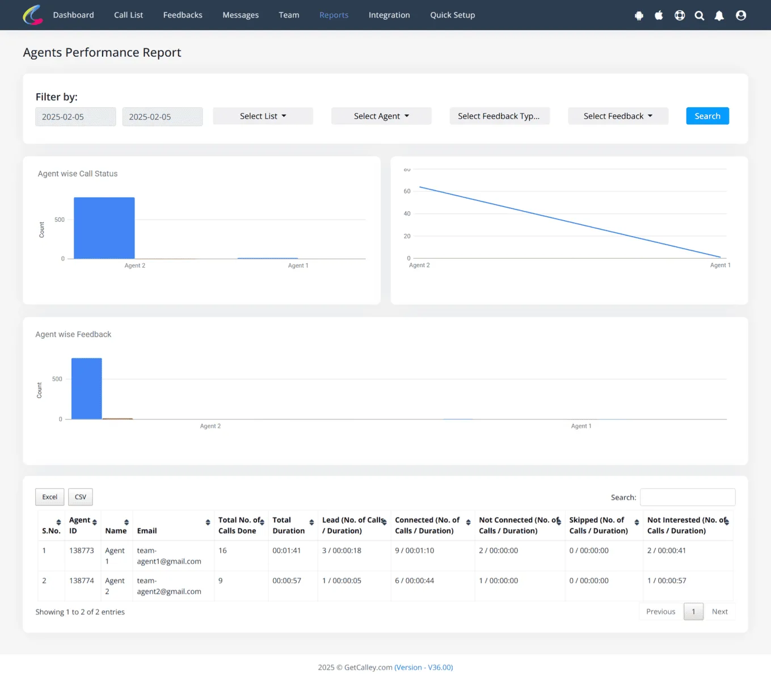
Task: Open the help lifebuoy icon
Action: pos(680,15)
